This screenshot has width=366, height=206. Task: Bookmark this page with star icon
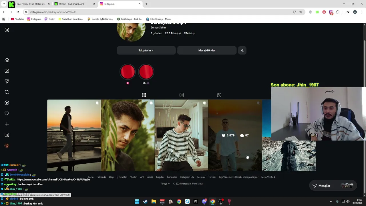pos(301,12)
